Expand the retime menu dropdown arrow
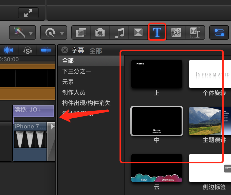Viewport: 231px width, 195px height. 62,34
